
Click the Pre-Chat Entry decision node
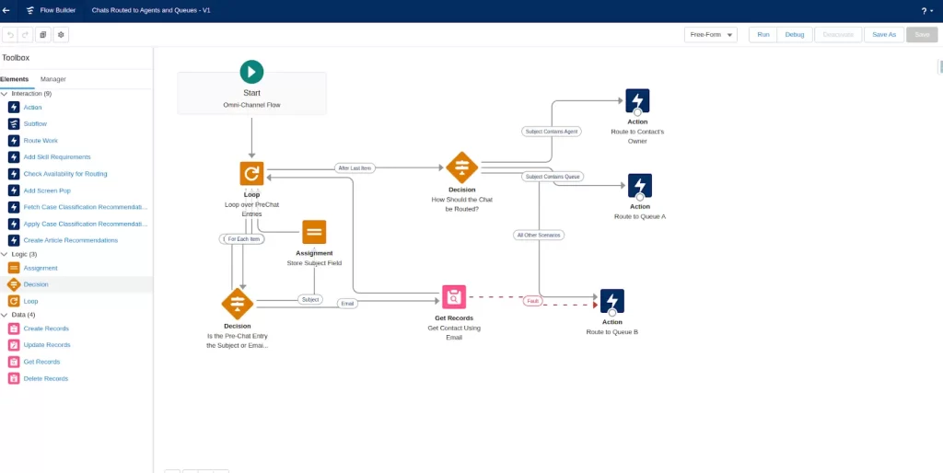[x=238, y=304]
